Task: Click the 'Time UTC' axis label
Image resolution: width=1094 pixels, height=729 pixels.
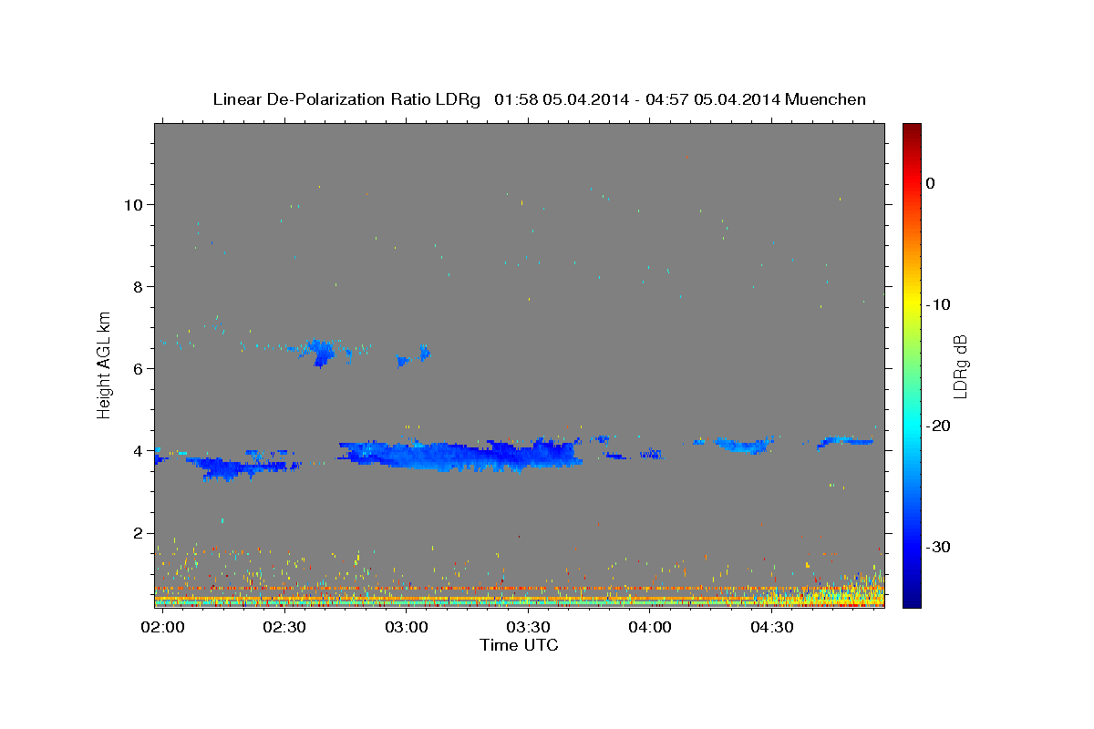Action: pyautogui.click(x=519, y=646)
